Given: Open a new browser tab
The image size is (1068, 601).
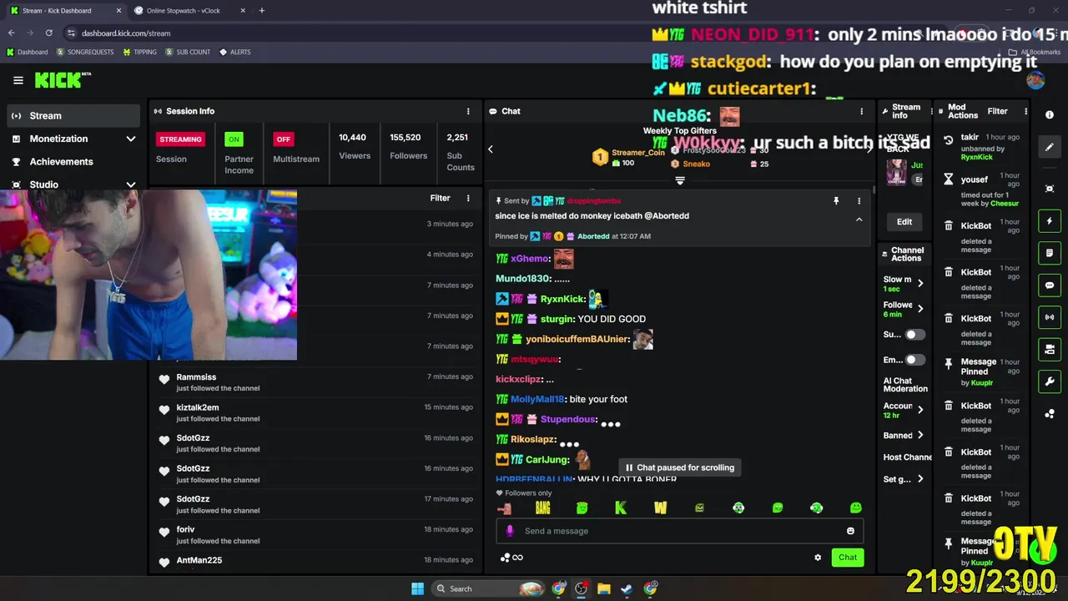Looking at the screenshot, I should click(x=261, y=11).
